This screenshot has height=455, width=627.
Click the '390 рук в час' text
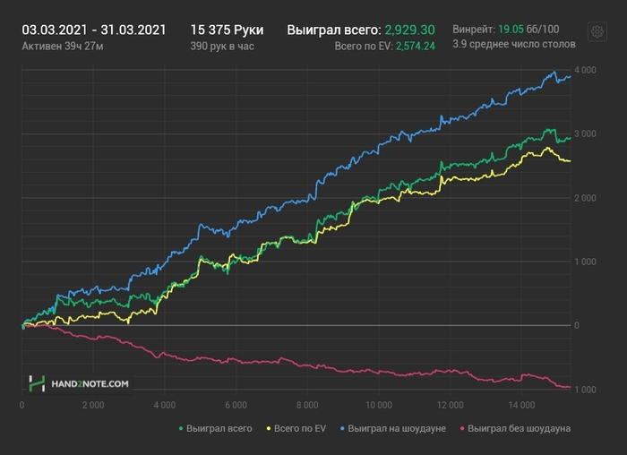click(222, 47)
